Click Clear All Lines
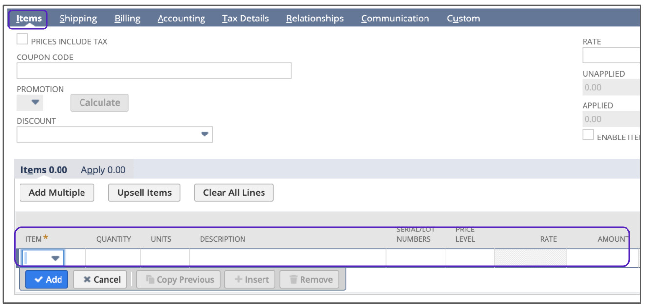647x308 pixels. [234, 193]
